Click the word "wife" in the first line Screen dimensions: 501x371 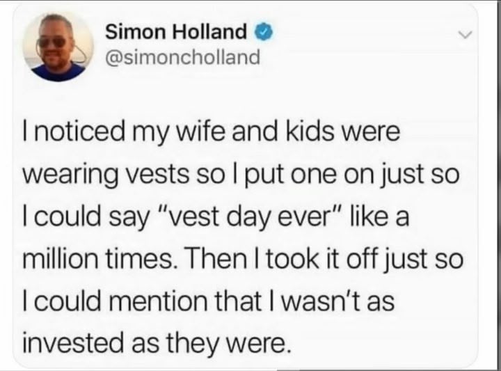click(202, 132)
